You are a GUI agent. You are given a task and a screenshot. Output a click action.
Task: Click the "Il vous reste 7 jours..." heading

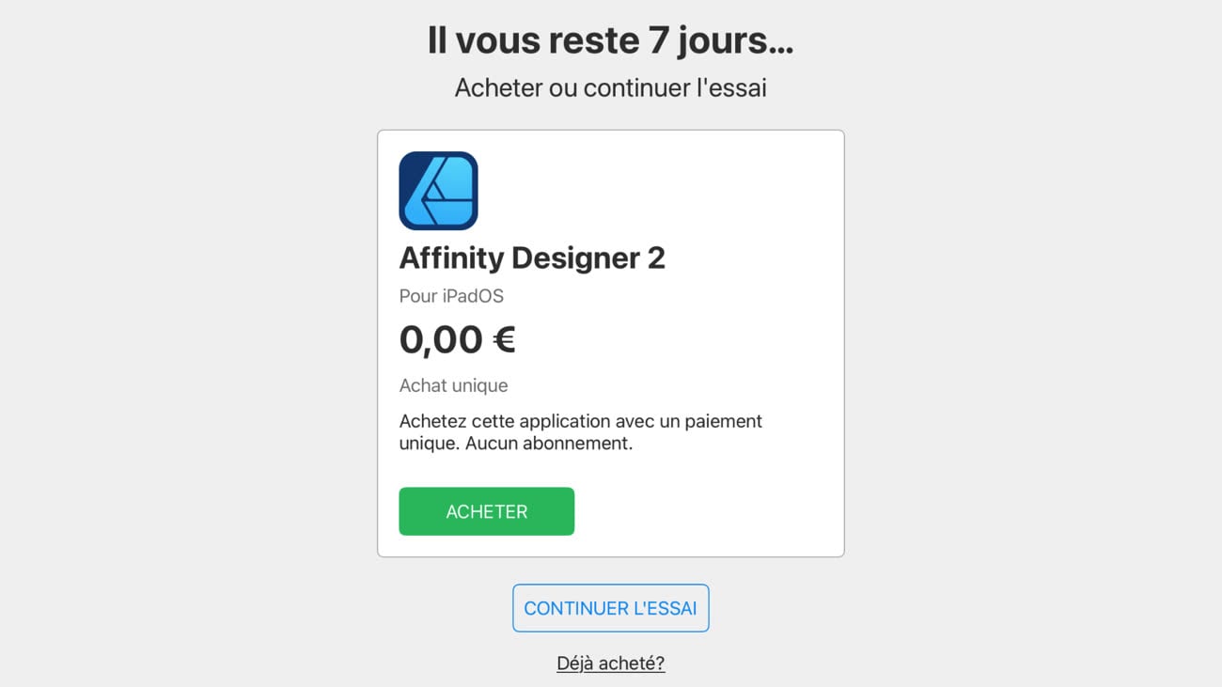click(x=610, y=41)
